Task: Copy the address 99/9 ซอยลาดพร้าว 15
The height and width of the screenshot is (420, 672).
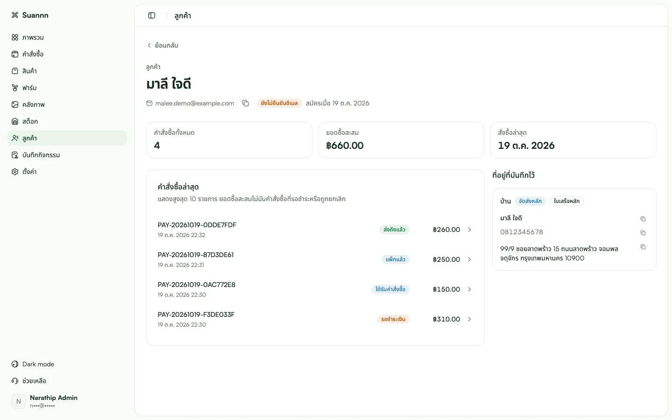Action: (x=643, y=247)
